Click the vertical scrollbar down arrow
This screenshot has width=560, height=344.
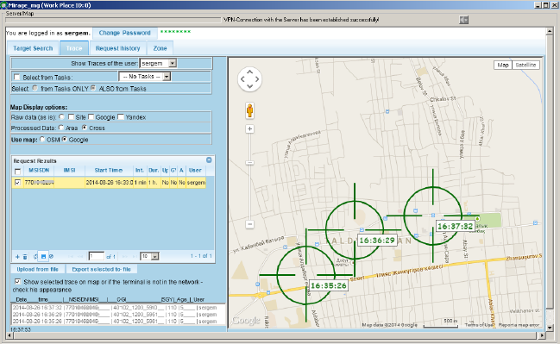pyautogui.click(x=550, y=327)
